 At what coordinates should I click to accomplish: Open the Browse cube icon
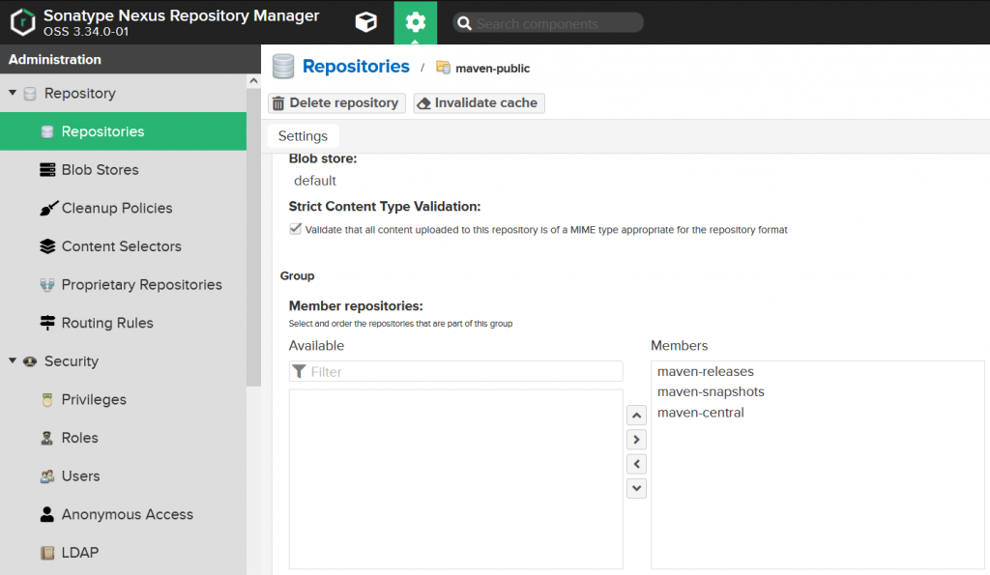pos(366,22)
